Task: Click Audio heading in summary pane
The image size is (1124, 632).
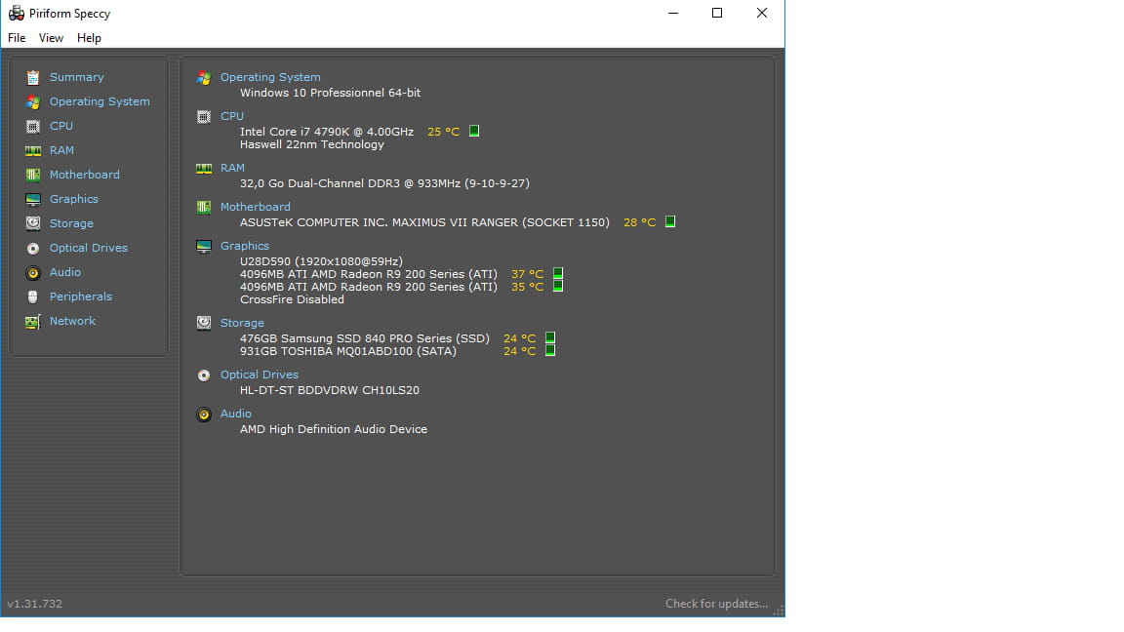Action: point(236,414)
